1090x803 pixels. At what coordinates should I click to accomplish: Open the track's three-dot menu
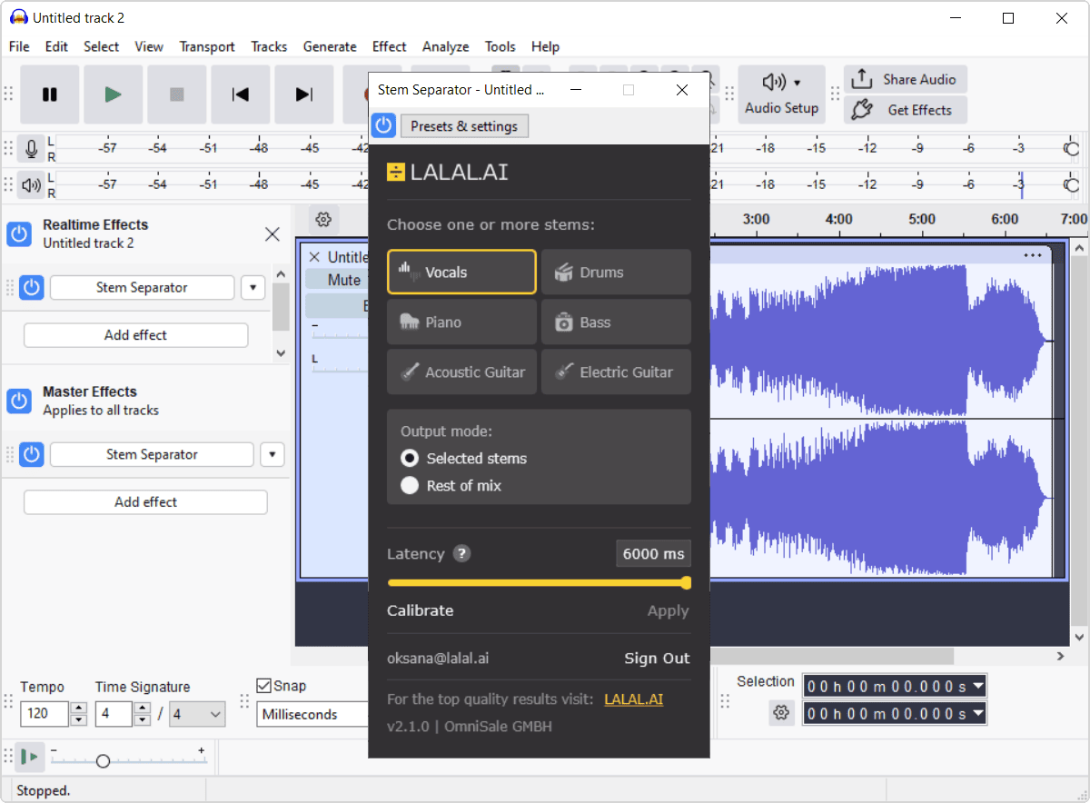coord(1033,255)
